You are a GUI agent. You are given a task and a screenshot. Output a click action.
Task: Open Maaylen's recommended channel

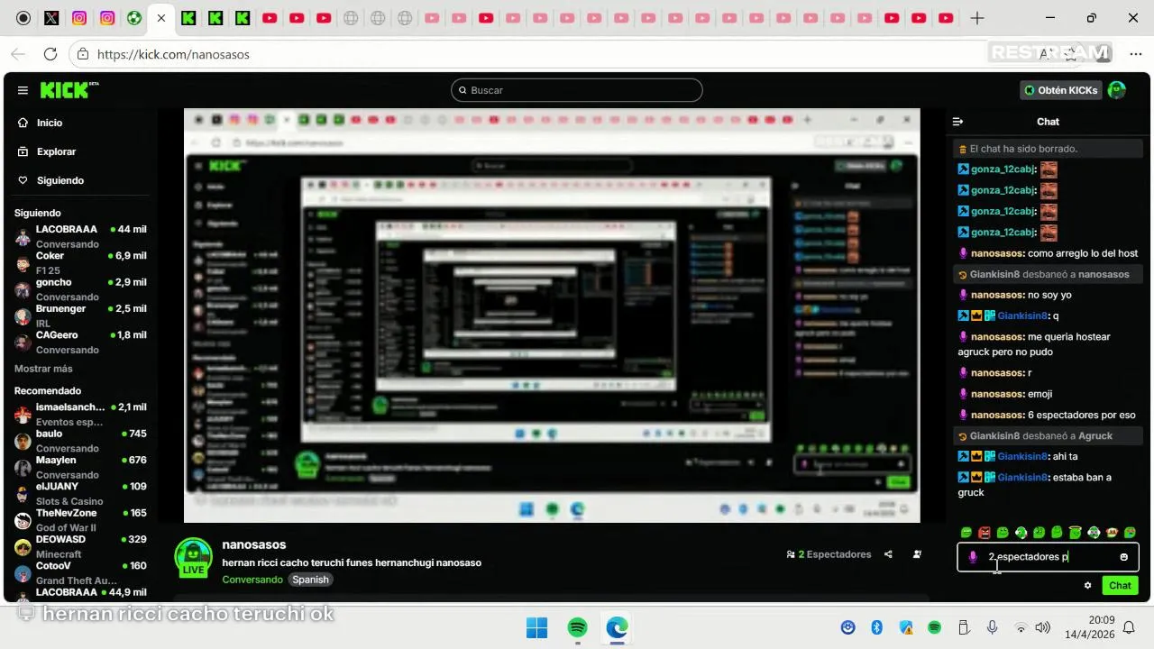pyautogui.click(x=79, y=467)
